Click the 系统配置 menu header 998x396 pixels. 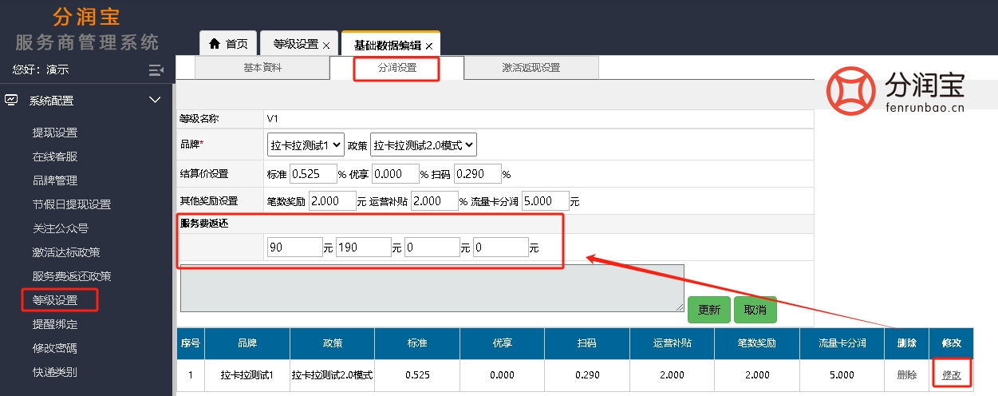(x=86, y=101)
